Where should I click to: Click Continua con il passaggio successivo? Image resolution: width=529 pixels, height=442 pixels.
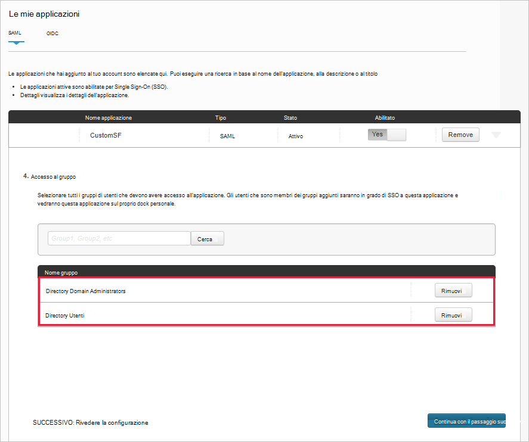tap(466, 420)
